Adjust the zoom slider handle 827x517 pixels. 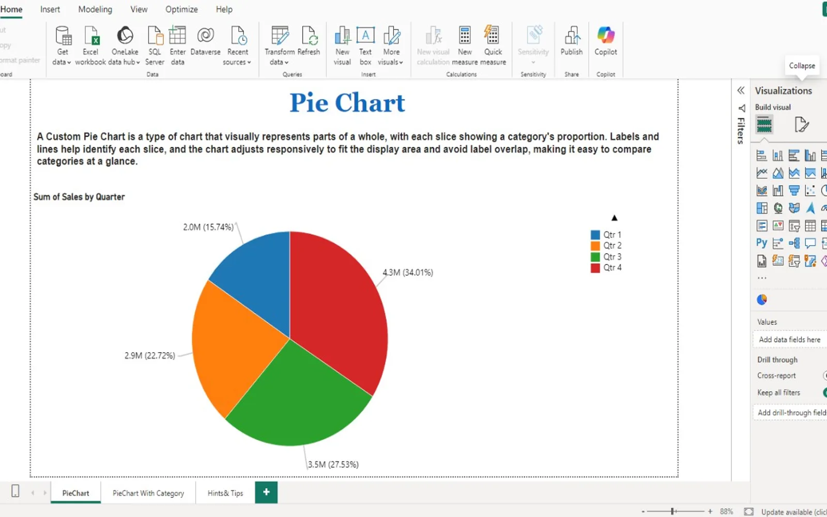[673, 511]
